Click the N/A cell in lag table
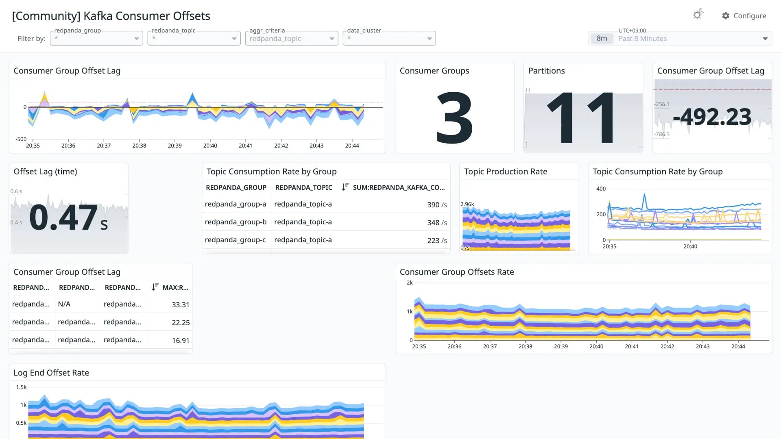Viewport: 781px width, 439px height. (64, 304)
